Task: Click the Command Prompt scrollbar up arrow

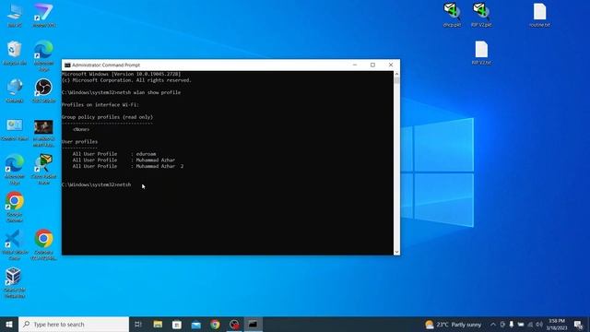Action: pyautogui.click(x=396, y=74)
